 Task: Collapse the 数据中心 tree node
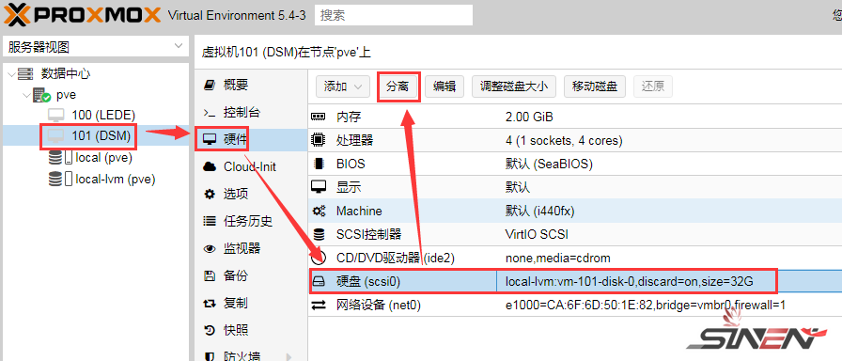pyautogui.click(x=10, y=73)
